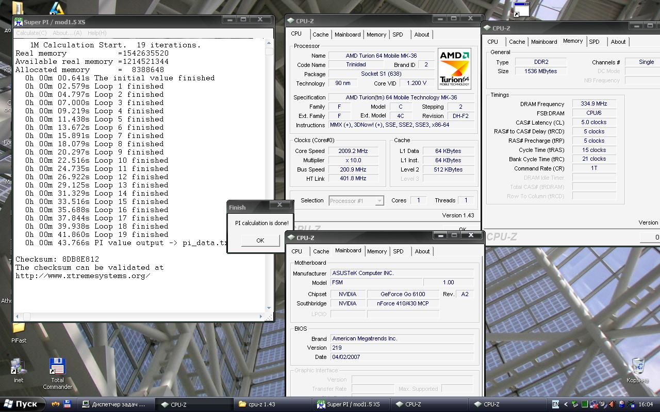The height and width of the screenshot is (412, 660).
Task: Select About tab in right CPU-Z Memory window
Action: coord(618,42)
